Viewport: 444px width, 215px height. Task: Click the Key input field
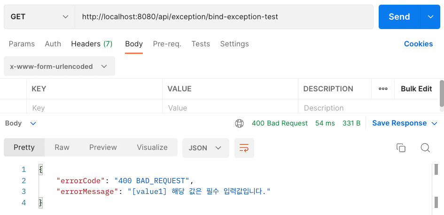coord(94,108)
